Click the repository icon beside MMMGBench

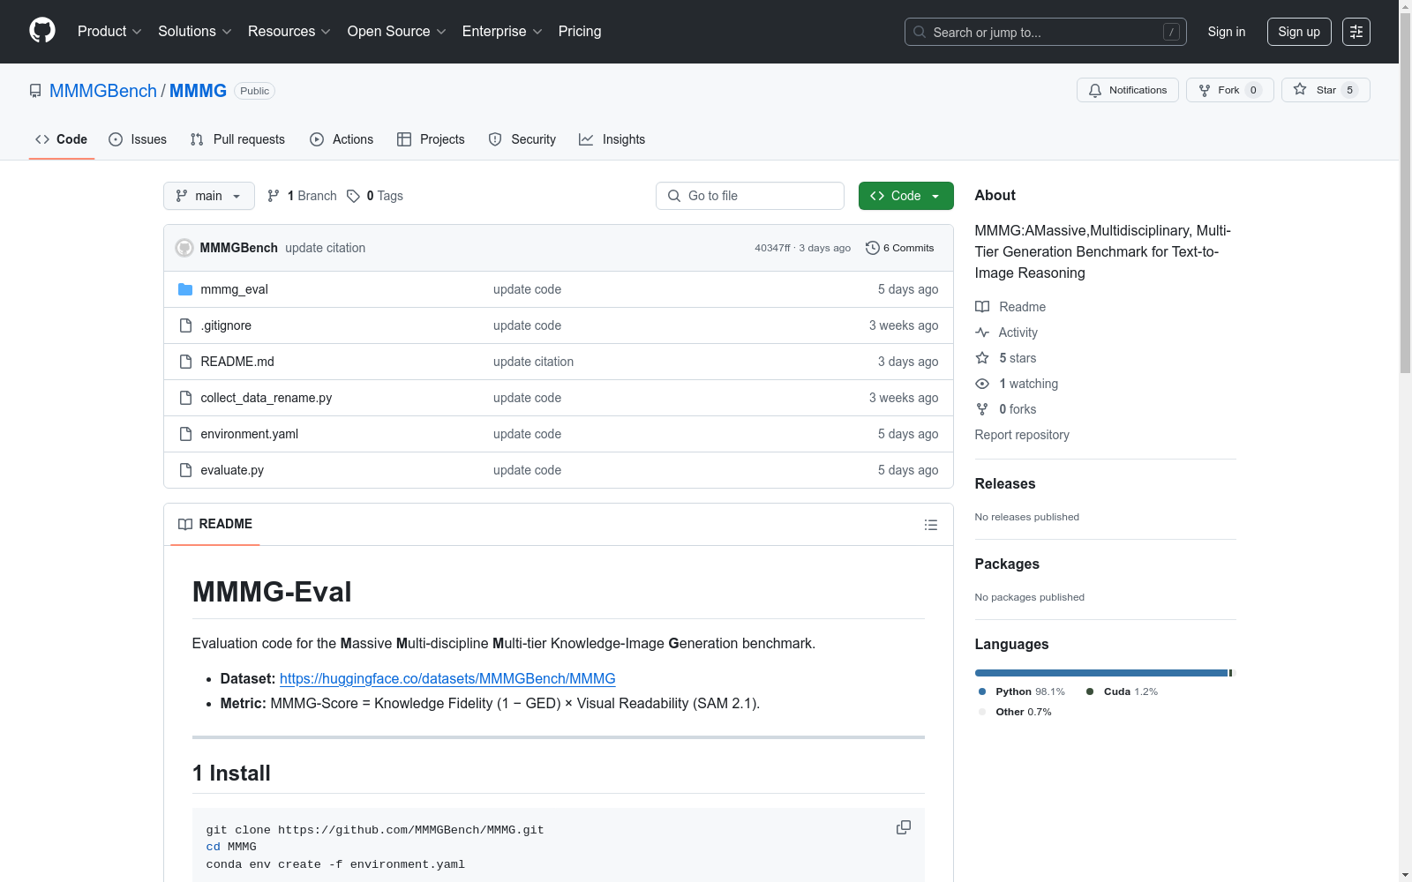tap(35, 91)
